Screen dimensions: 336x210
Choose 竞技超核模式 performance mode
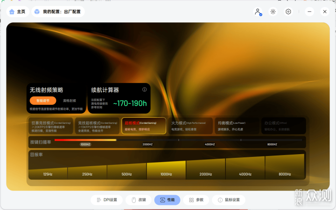point(97,126)
